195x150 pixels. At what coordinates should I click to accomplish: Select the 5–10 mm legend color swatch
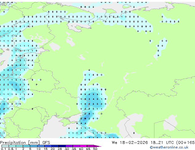tap(34, 146)
